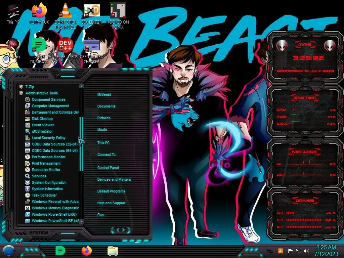Open This PC from Start menu
Viewport: 344px width, 258px height.
coord(103,142)
